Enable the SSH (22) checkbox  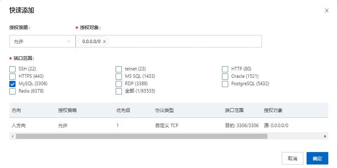coord(12,69)
